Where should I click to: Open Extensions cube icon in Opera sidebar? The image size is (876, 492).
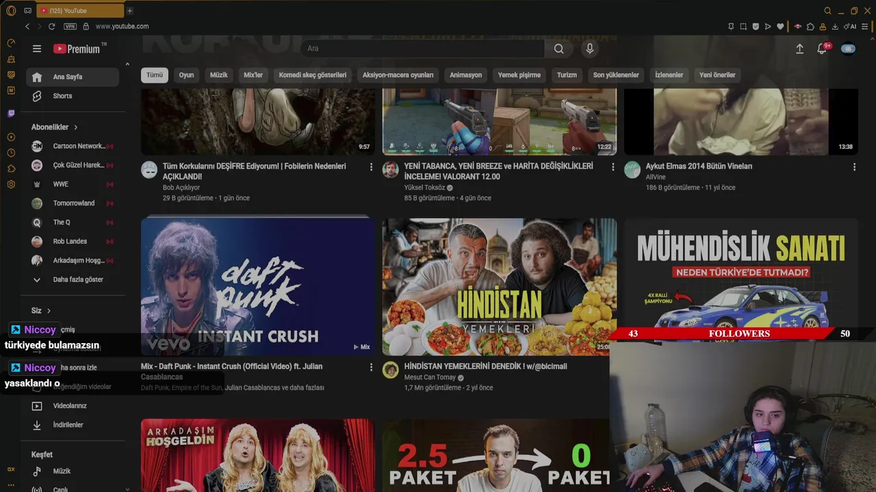tap(11, 168)
